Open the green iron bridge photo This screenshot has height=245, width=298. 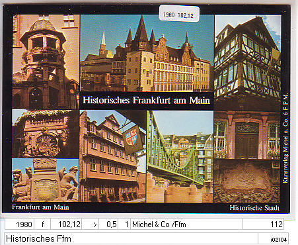tap(180, 156)
